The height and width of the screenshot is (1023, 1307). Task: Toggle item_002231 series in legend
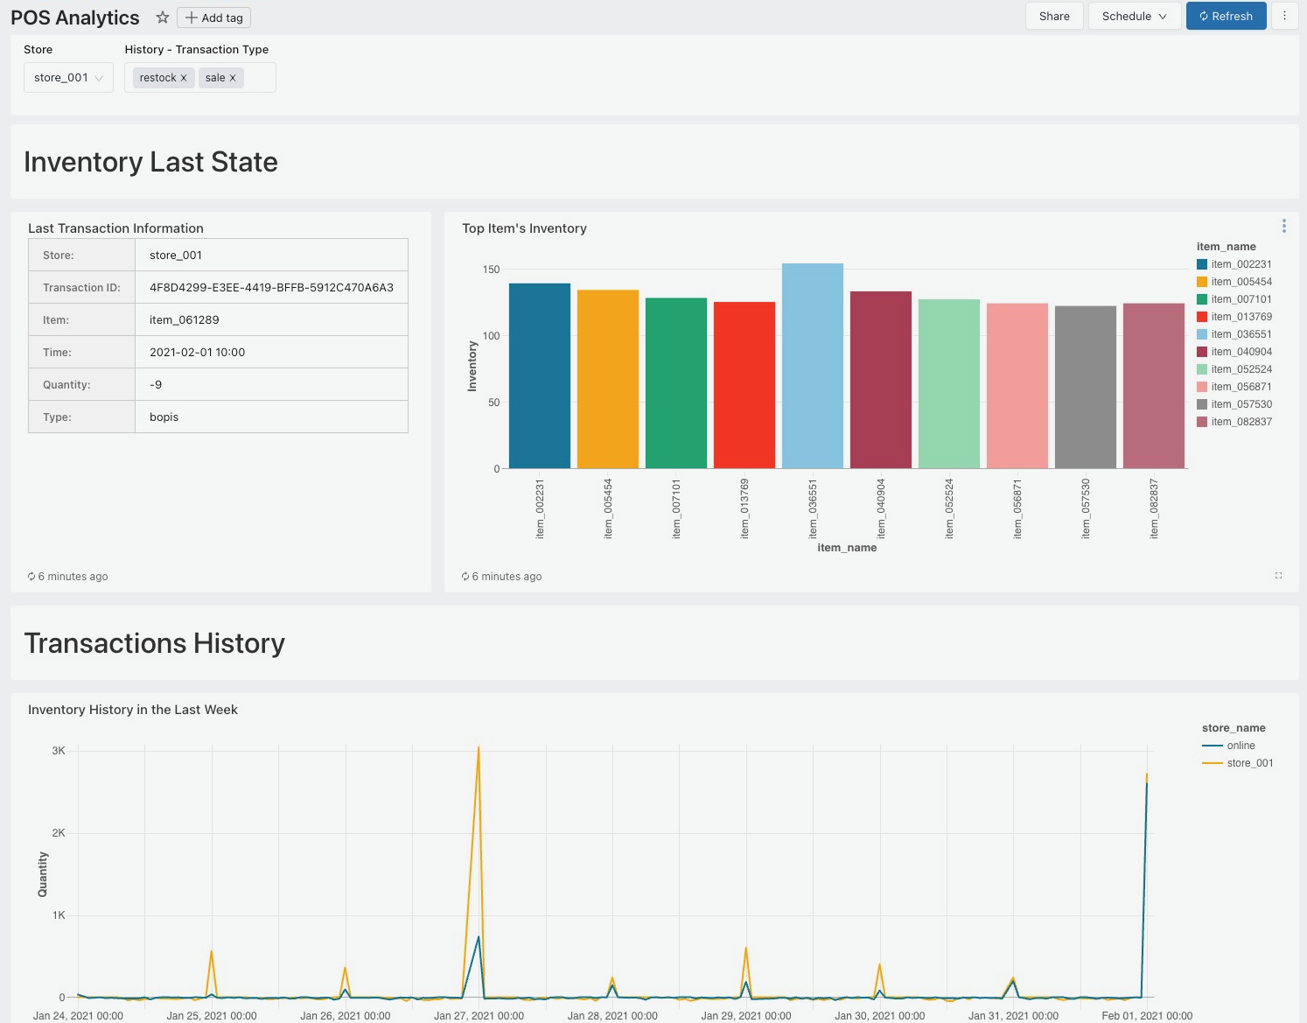click(1234, 264)
